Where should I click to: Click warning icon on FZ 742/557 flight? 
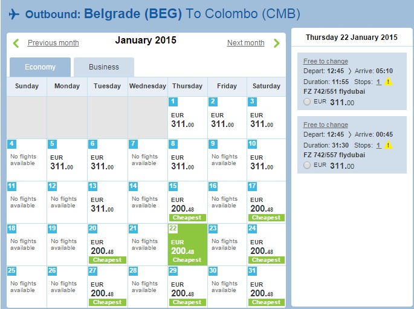tap(389, 145)
